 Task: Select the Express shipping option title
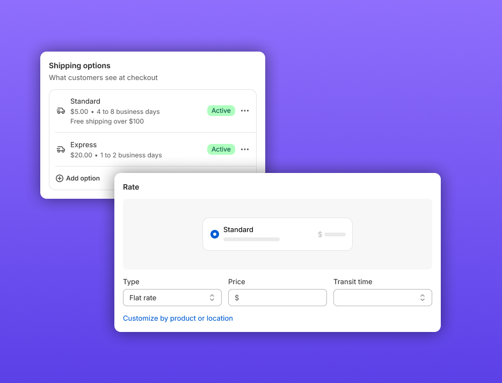point(84,144)
